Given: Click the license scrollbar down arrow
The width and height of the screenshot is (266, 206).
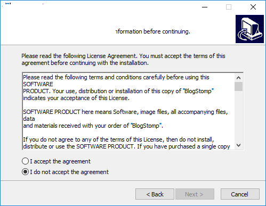Looking at the screenshot, I should (x=238, y=145).
